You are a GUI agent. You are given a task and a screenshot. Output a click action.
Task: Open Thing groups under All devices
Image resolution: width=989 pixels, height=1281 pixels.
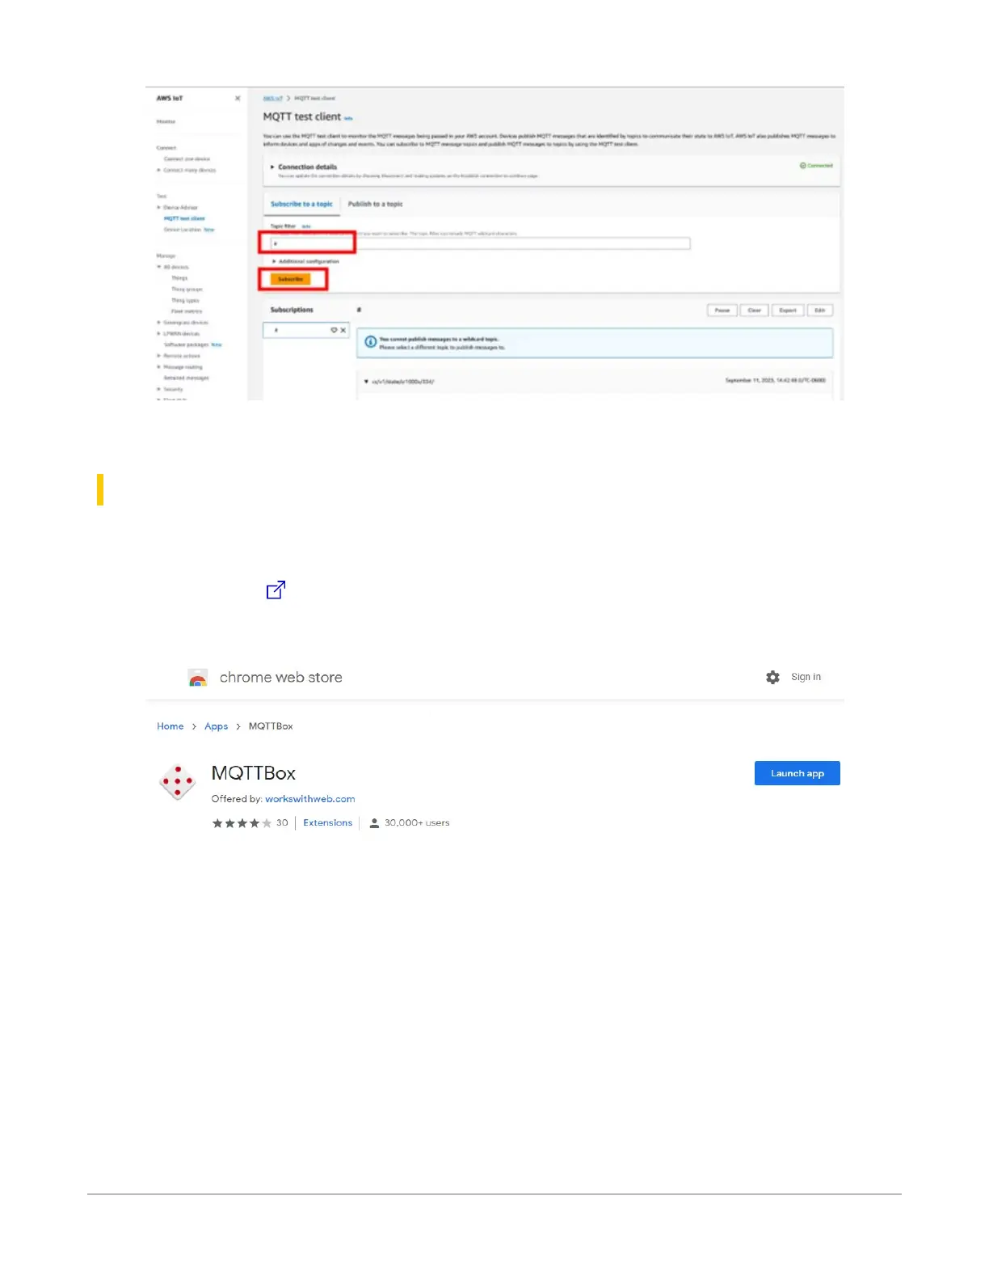coord(187,290)
